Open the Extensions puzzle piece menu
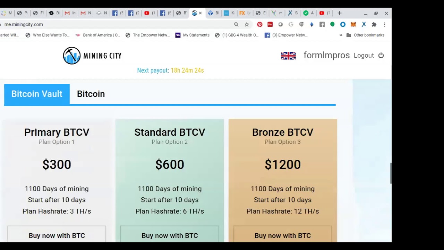 [374, 24]
